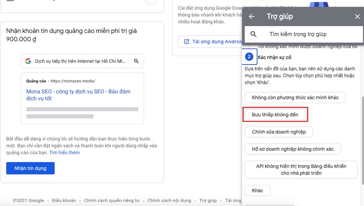The height and width of the screenshot is (206, 364).
Task: Click the external-link icon beside Tải ứng dụng
Action: pyautogui.click(x=186, y=41)
